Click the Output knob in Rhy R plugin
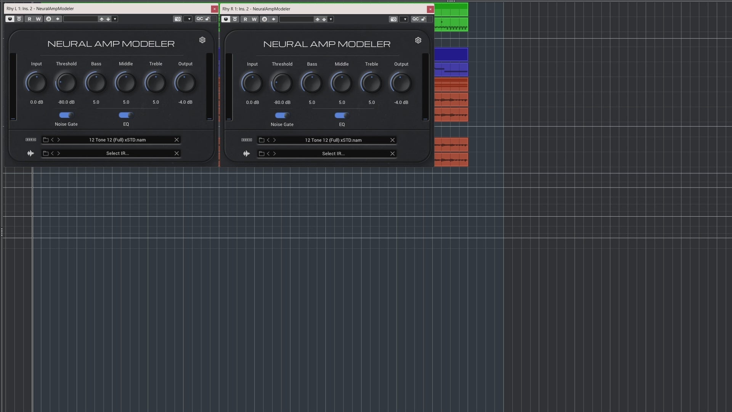Screen dimensions: 732x412 tap(401, 83)
